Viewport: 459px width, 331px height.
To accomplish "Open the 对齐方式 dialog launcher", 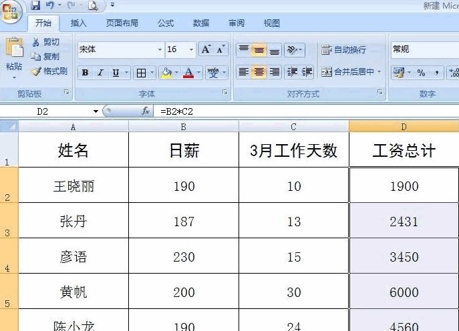I will (379, 92).
